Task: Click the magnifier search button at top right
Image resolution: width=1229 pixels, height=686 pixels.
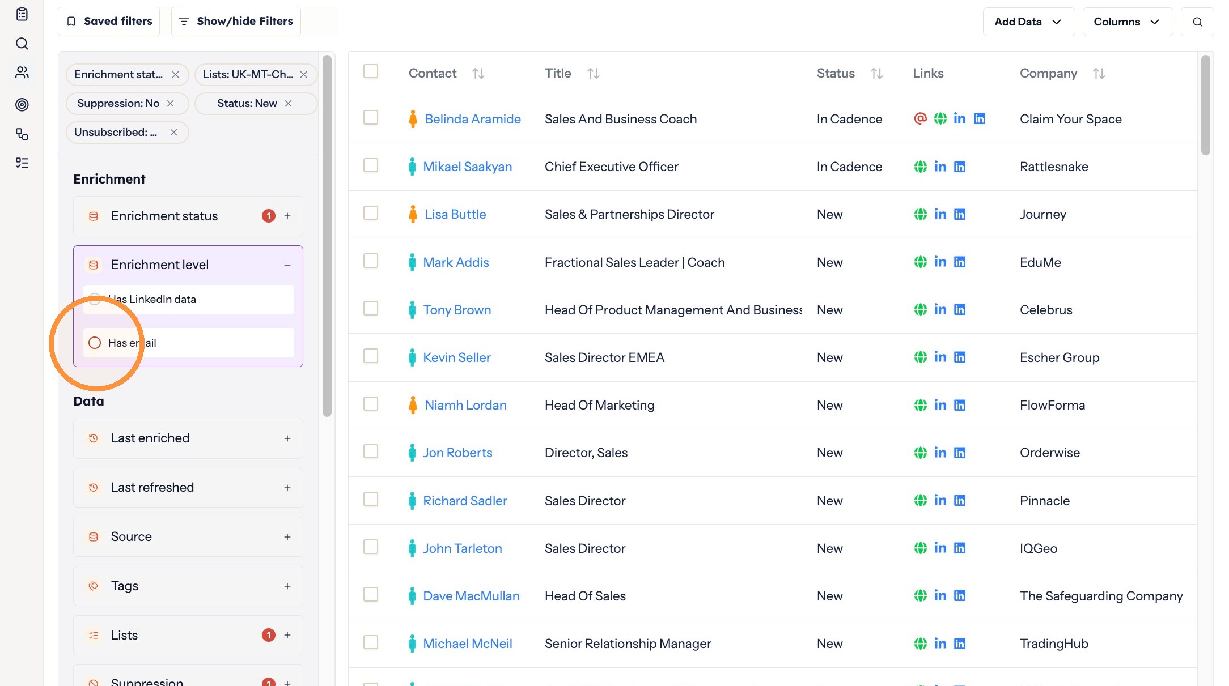Action: (x=1197, y=22)
